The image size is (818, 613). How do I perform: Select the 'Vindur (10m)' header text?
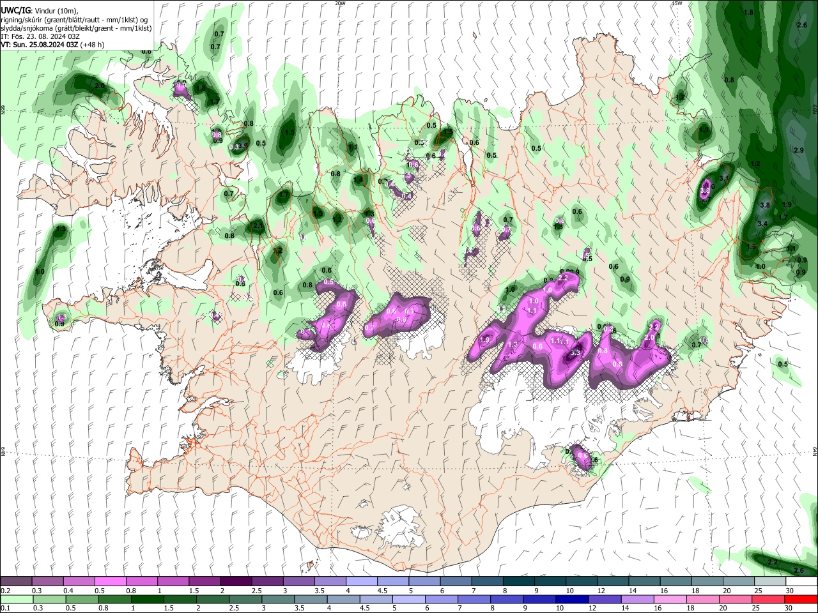pos(57,11)
